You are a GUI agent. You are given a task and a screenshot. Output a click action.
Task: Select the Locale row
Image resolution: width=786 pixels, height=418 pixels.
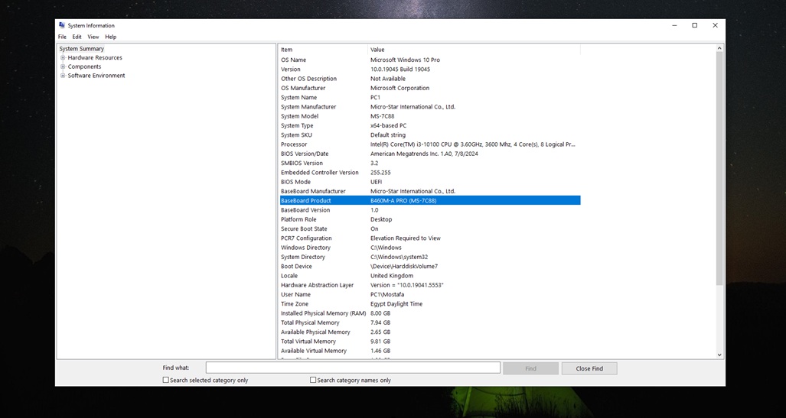click(x=430, y=276)
